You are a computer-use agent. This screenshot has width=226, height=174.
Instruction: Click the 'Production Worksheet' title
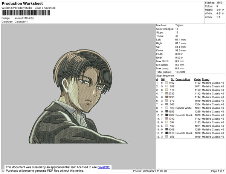coord(22,4)
